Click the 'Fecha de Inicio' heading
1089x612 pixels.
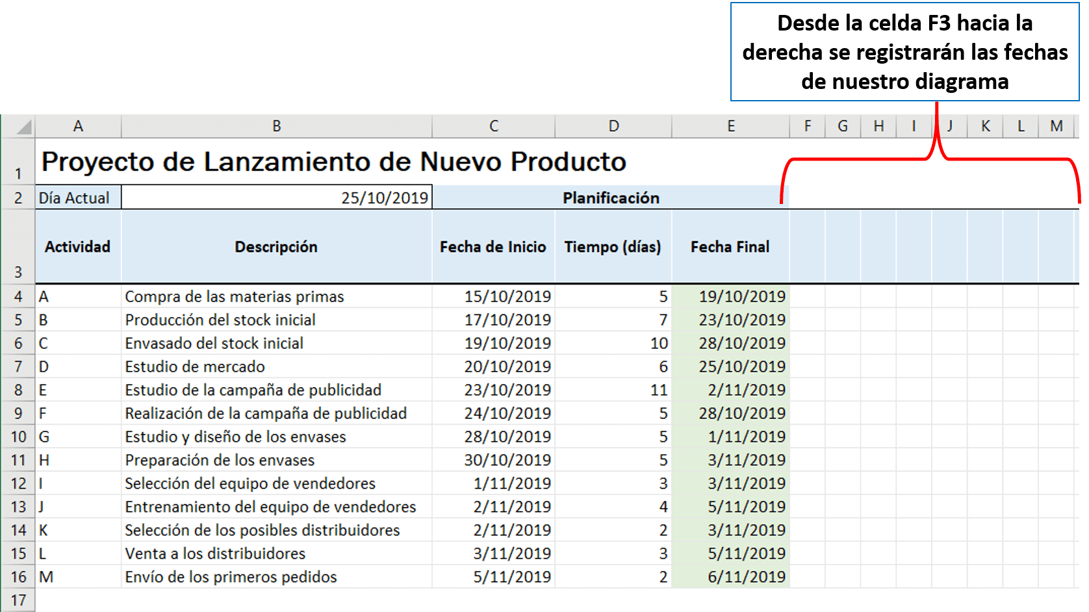click(494, 247)
